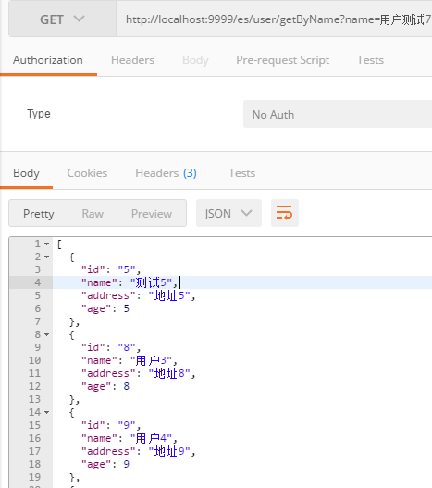Click the "id": "9" line
Screen dimensions: 432x488
point(111,425)
